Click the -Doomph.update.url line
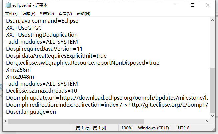The height and width of the screenshot is (134, 218). tap(106, 98)
